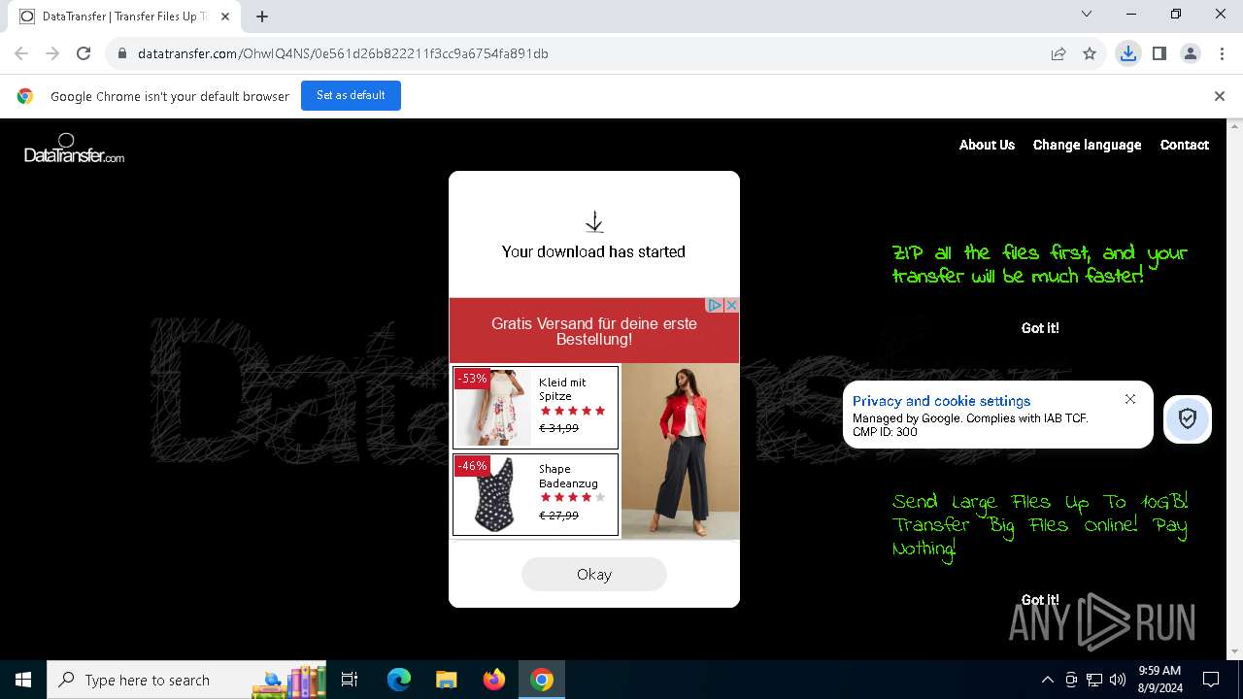Open File Explorer from taskbar
The image size is (1243, 699).
point(446,680)
